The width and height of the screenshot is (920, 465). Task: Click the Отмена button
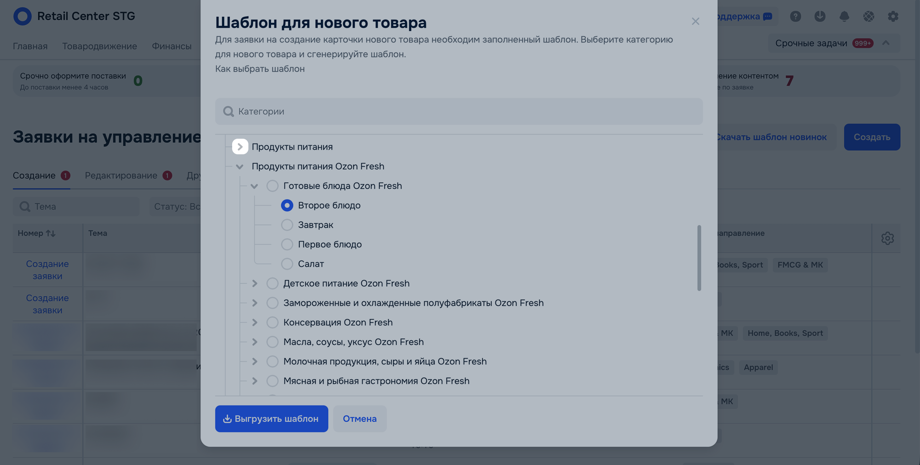pyautogui.click(x=360, y=419)
